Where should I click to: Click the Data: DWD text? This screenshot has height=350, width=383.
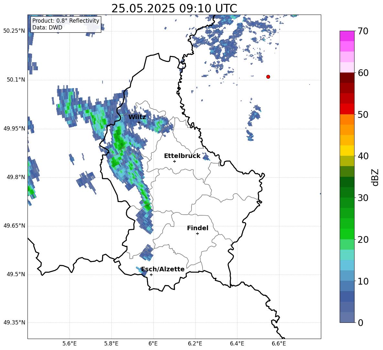pos(47,28)
